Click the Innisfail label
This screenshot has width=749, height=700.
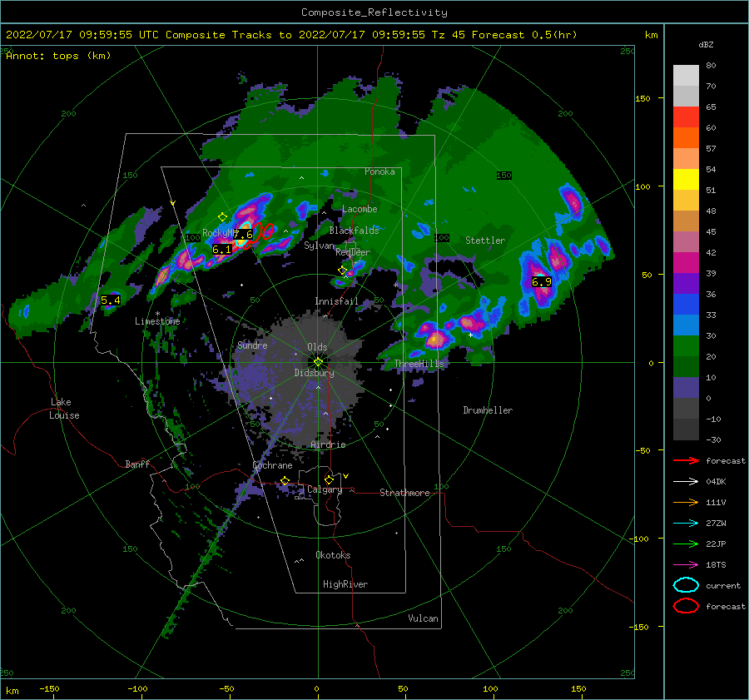(x=336, y=301)
